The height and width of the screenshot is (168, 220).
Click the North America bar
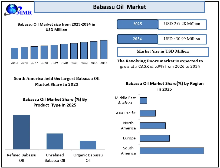[153, 126]
